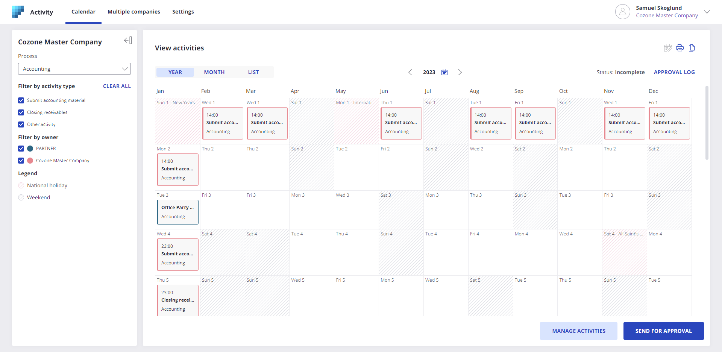Open the Calendar tab
Screen dimensions: 722x352
point(83,12)
